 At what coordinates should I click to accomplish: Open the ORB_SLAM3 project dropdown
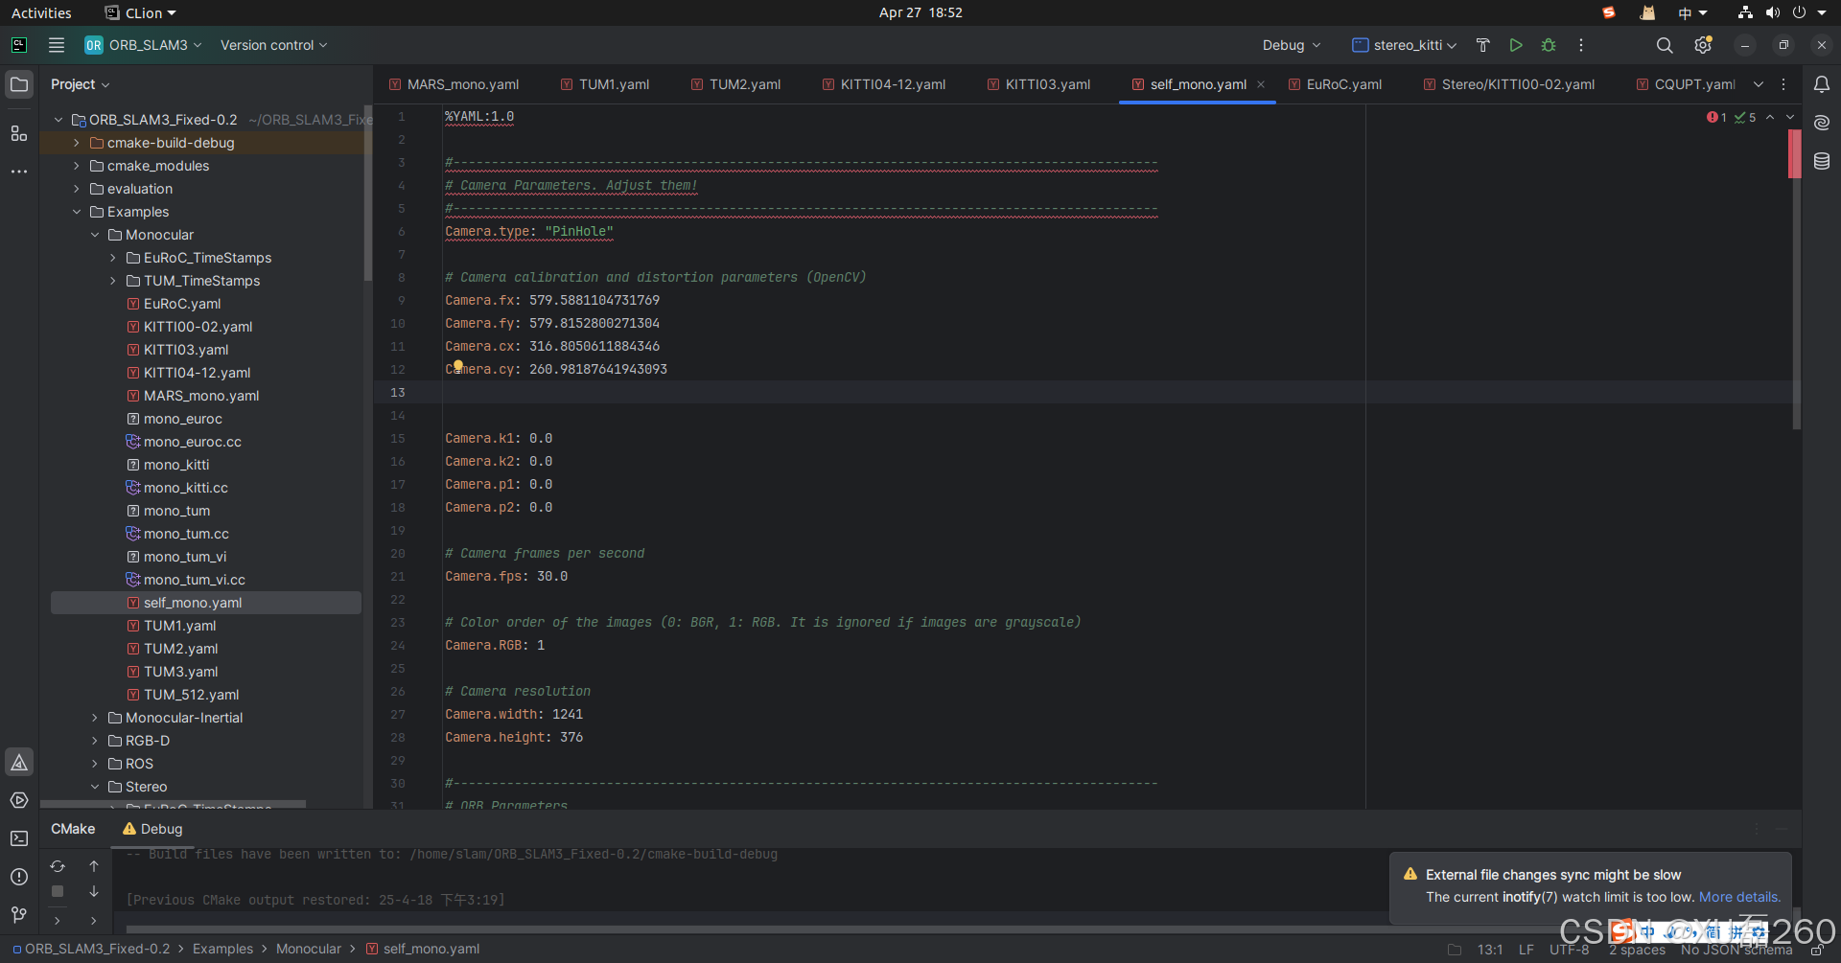click(x=143, y=45)
